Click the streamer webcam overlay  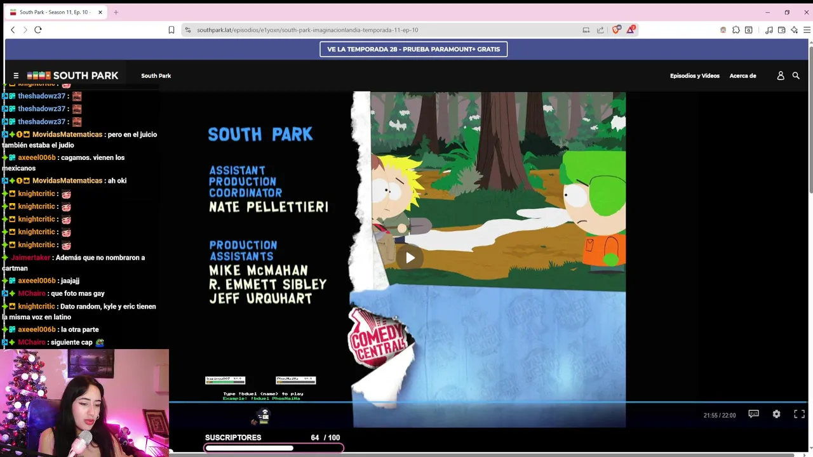(x=84, y=403)
